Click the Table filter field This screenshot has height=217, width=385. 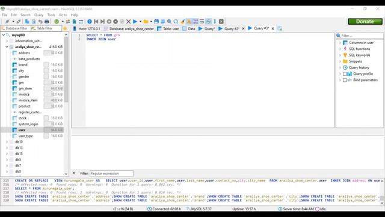pyautogui.click(x=46, y=28)
